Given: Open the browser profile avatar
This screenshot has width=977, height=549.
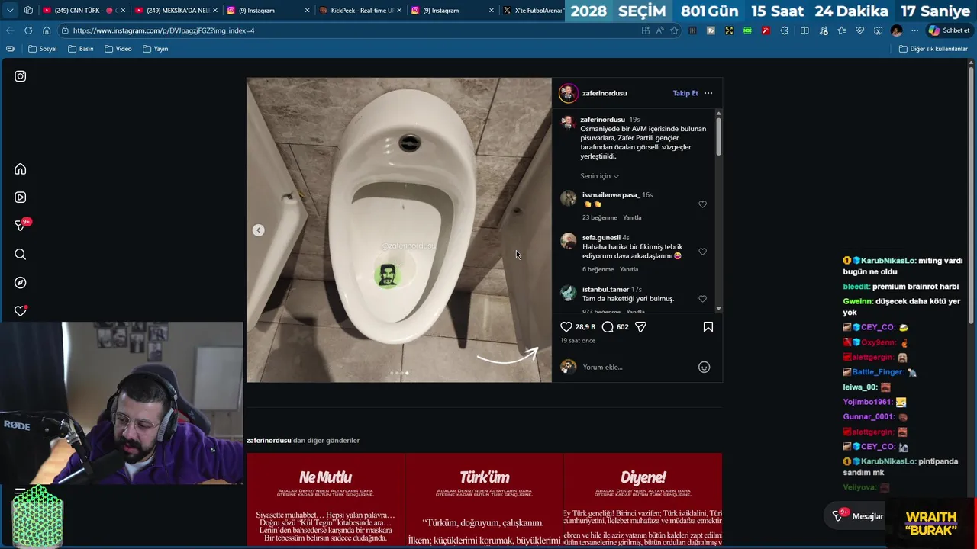Looking at the screenshot, I should coord(896,30).
